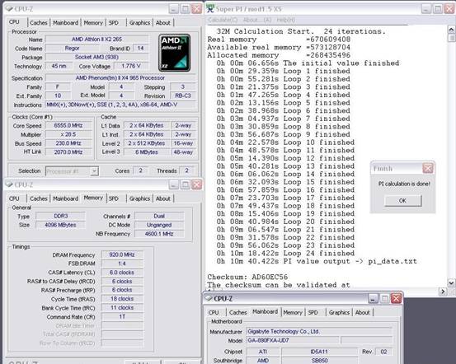The height and width of the screenshot is (364, 456).
Task: Switch to CPU tab in Memory CPU-Z window
Action: pos(14,198)
